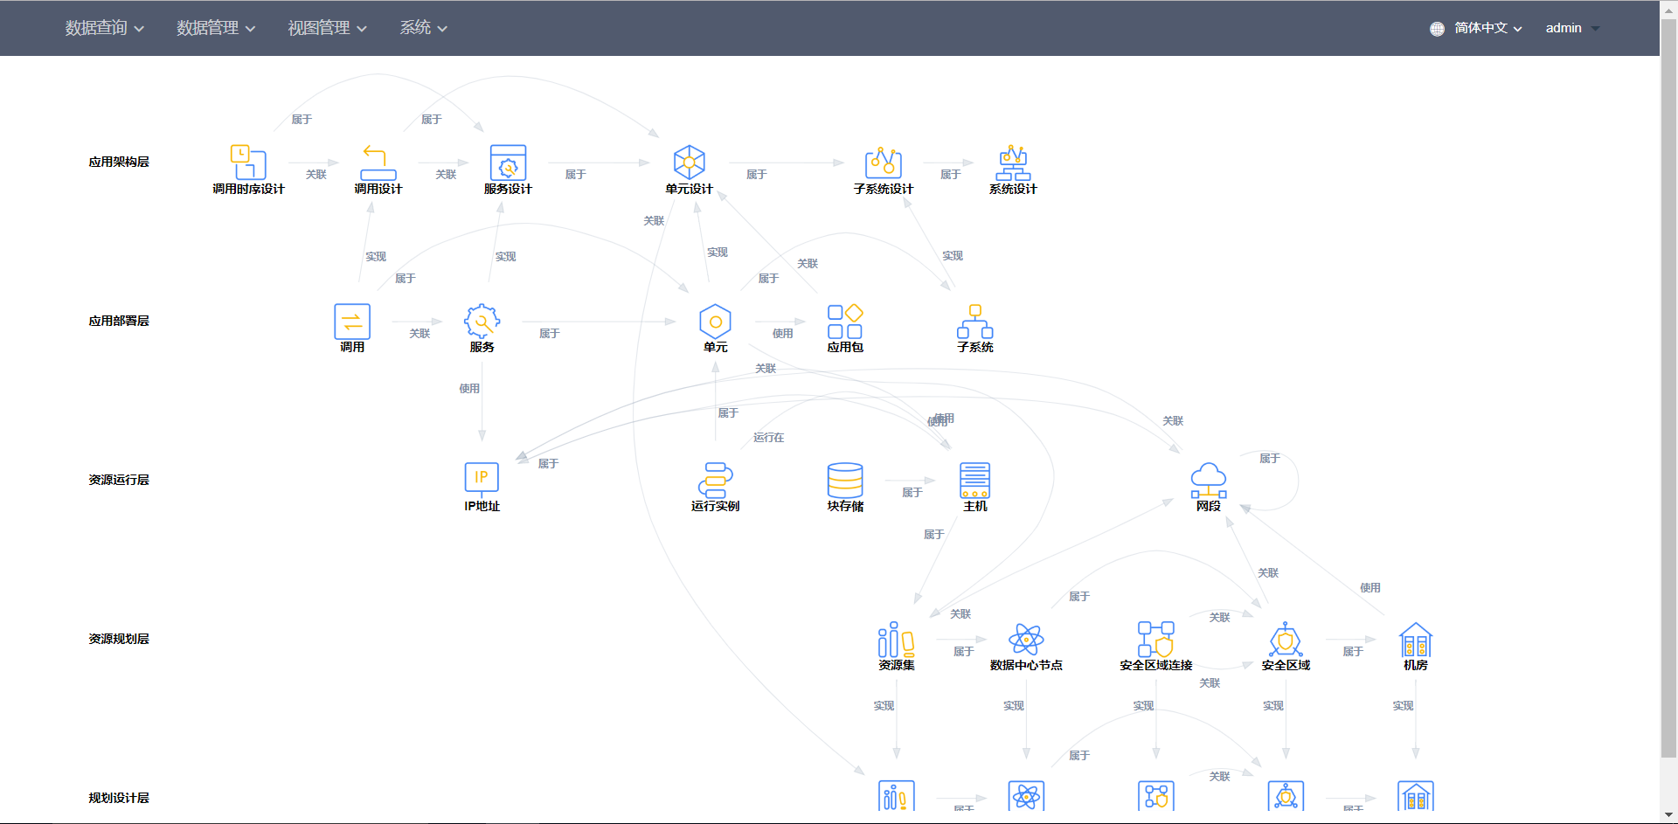Click the globe language icon
This screenshot has height=824, width=1678.
click(x=1437, y=29)
